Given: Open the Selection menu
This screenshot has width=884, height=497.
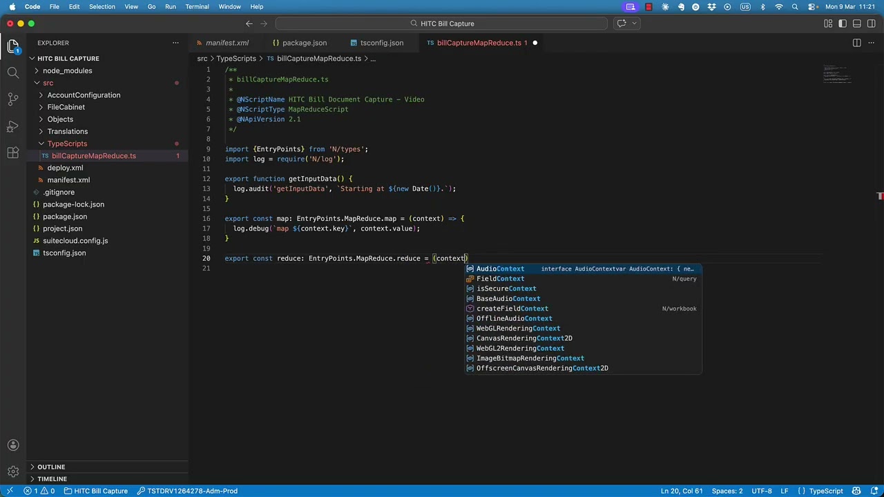Looking at the screenshot, I should click(102, 7).
